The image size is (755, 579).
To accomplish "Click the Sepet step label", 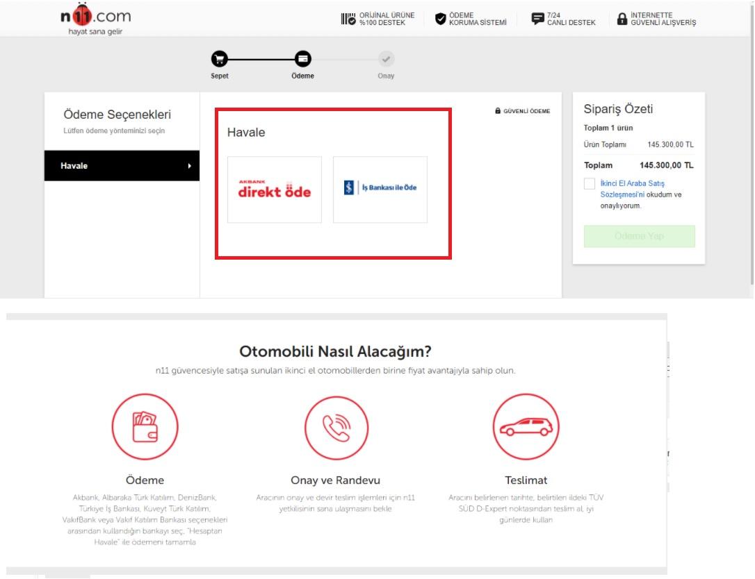I will 220,76.
